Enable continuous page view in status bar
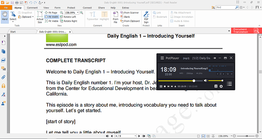This screenshot has width=262, height=139. (x=203, y=136)
